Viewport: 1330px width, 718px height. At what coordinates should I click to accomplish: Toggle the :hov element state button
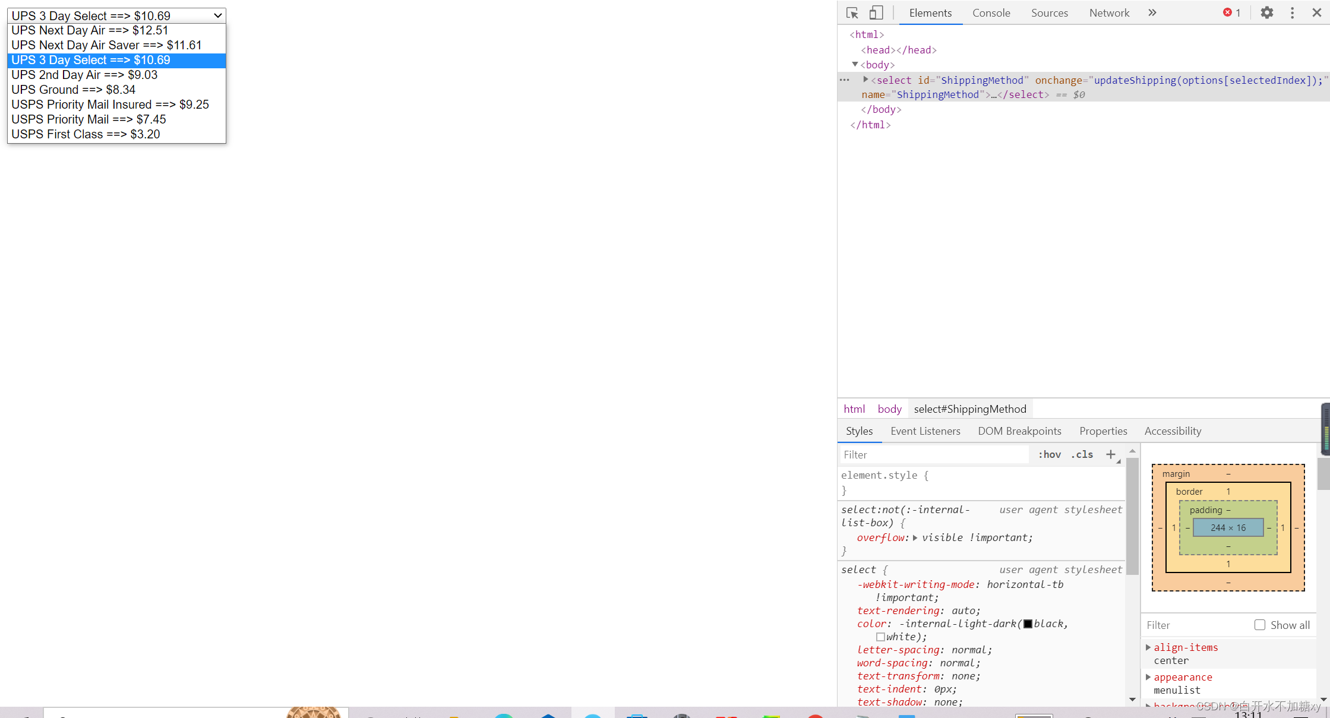tap(1050, 455)
